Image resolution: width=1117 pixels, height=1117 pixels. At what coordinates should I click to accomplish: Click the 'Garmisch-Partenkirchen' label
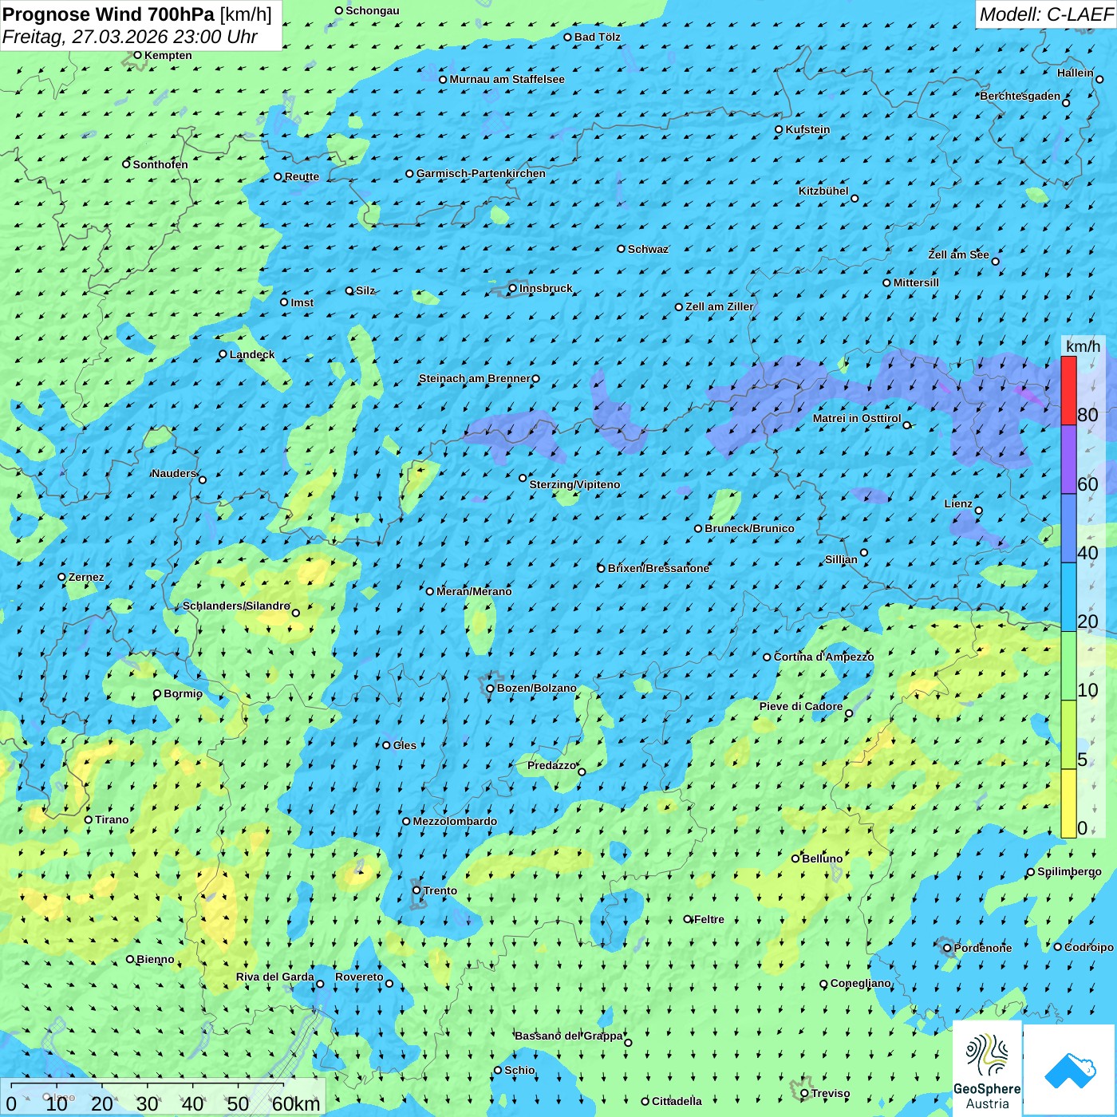pyautogui.click(x=481, y=173)
